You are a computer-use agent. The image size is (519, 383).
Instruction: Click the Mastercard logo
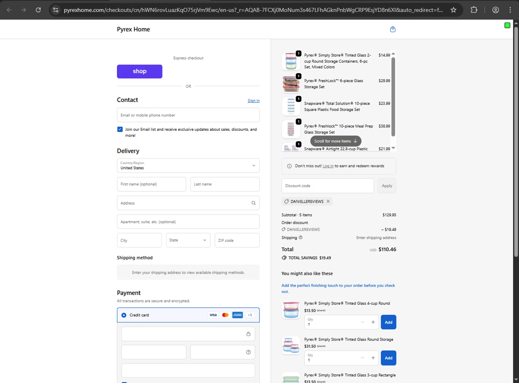[225, 315]
